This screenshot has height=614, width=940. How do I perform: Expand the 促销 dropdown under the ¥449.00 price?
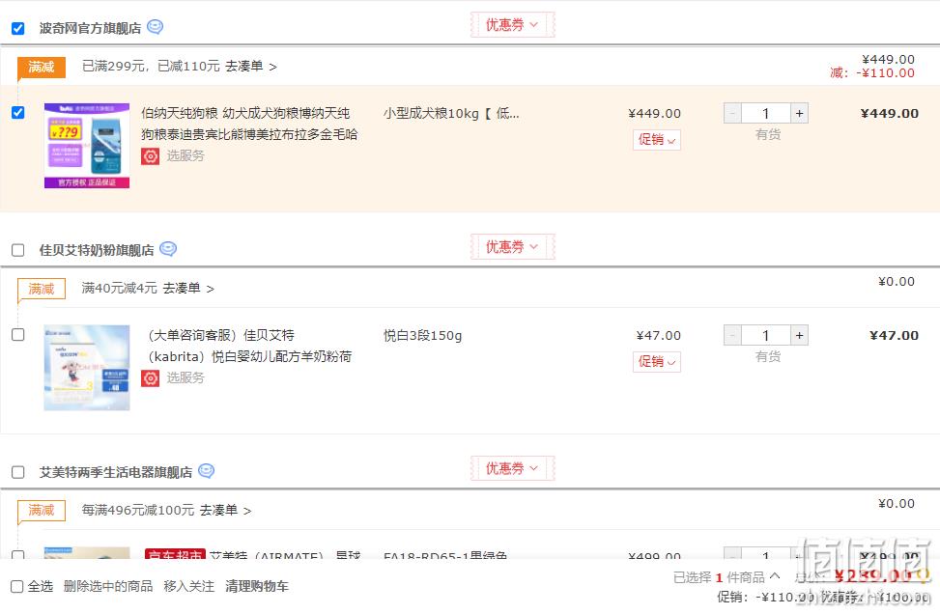pyautogui.click(x=656, y=140)
